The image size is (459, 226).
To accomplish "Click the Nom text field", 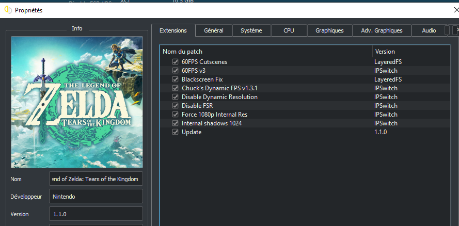I will point(96,179).
